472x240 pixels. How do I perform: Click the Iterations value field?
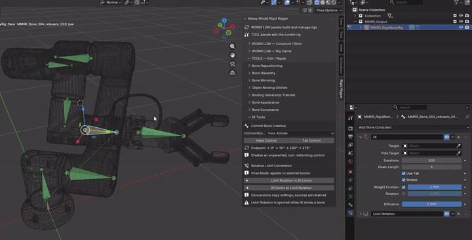(x=431, y=161)
